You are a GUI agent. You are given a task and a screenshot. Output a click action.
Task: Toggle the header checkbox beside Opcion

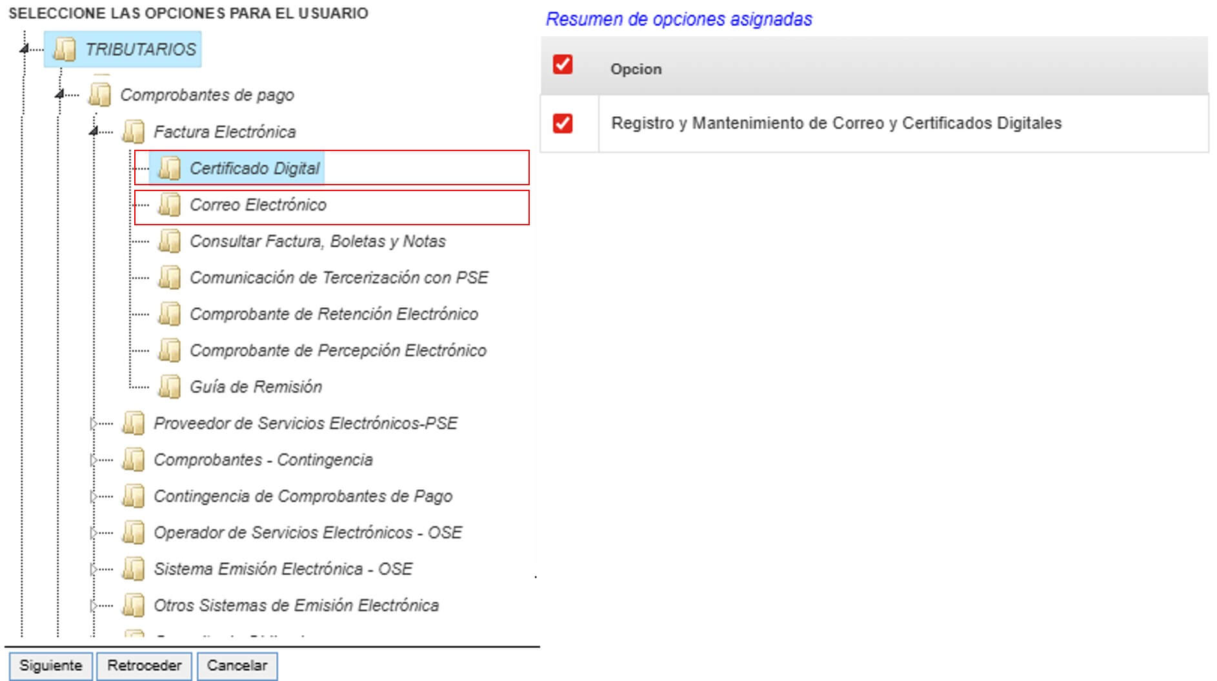click(563, 64)
